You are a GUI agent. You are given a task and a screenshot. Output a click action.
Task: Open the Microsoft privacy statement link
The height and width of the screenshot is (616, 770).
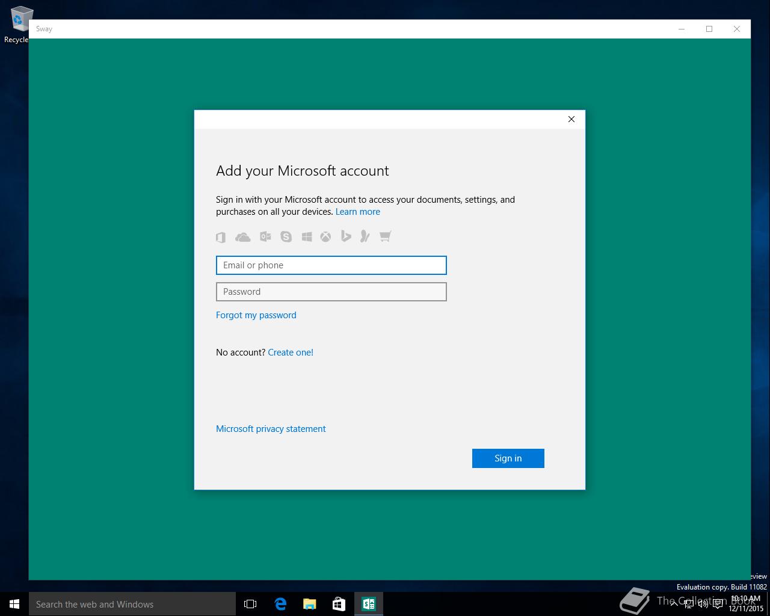tap(271, 429)
